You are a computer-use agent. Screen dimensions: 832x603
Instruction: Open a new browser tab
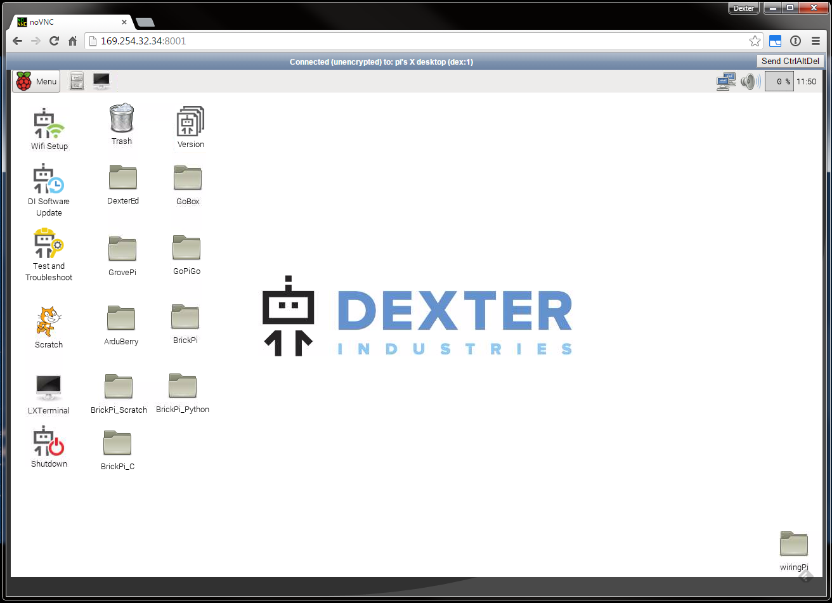point(145,22)
